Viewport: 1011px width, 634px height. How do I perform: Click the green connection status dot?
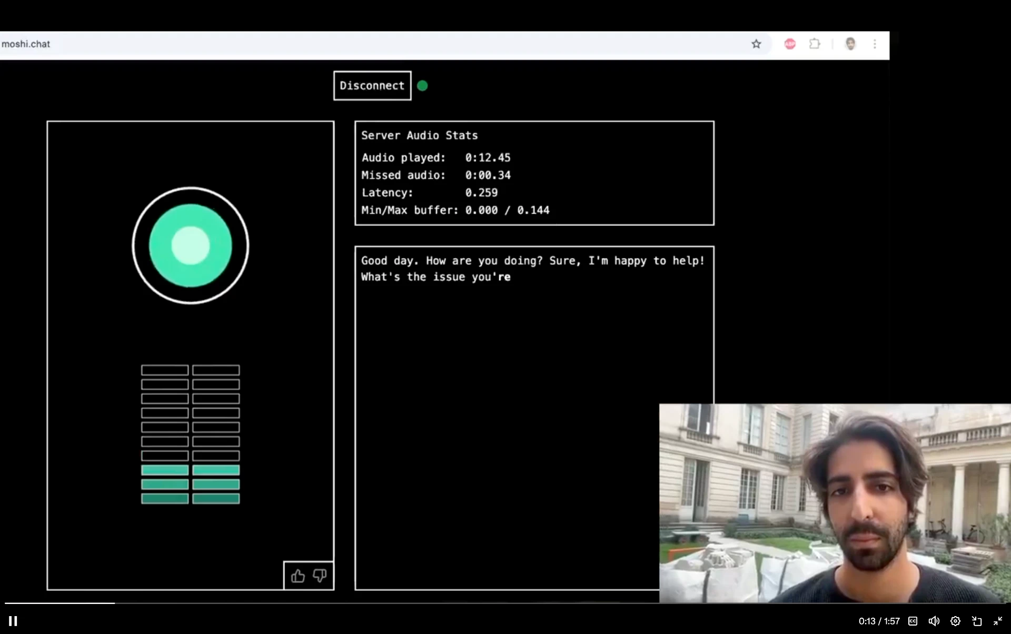(x=422, y=86)
